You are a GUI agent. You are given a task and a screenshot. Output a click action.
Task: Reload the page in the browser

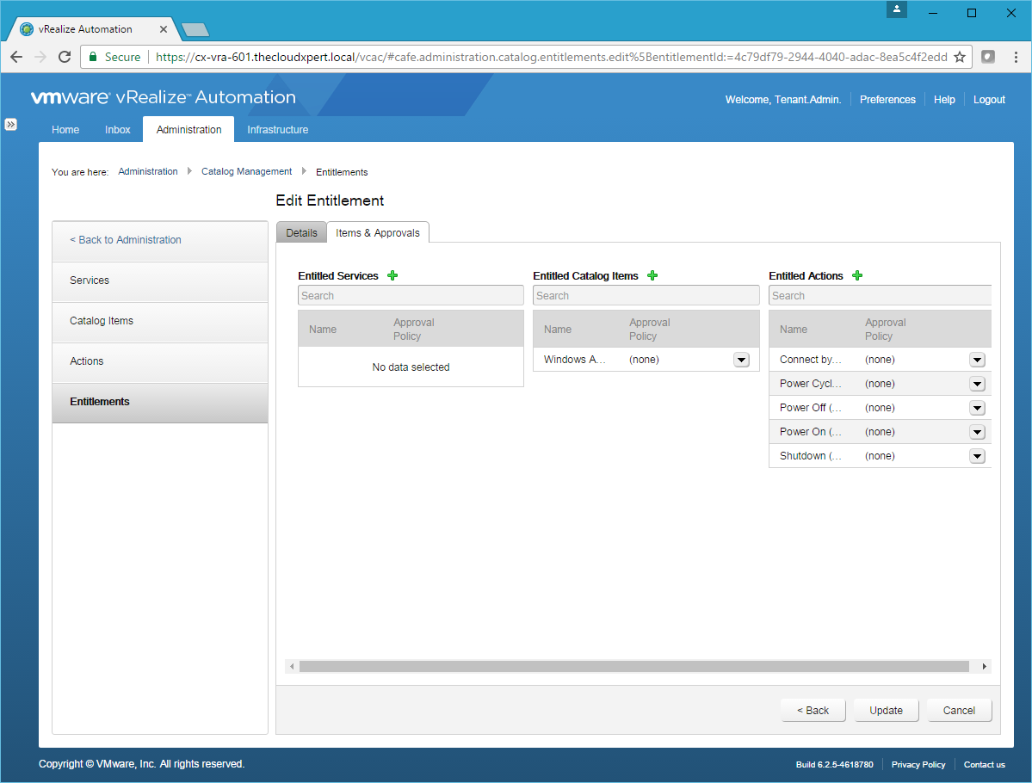tap(65, 57)
